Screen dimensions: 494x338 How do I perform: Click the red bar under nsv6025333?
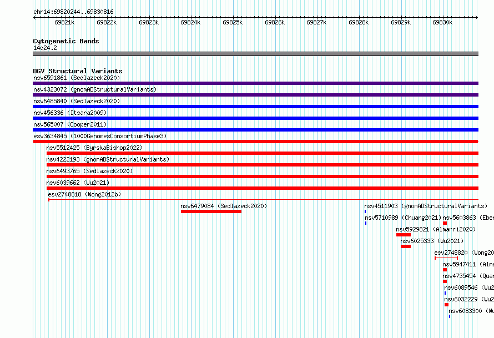(406, 246)
